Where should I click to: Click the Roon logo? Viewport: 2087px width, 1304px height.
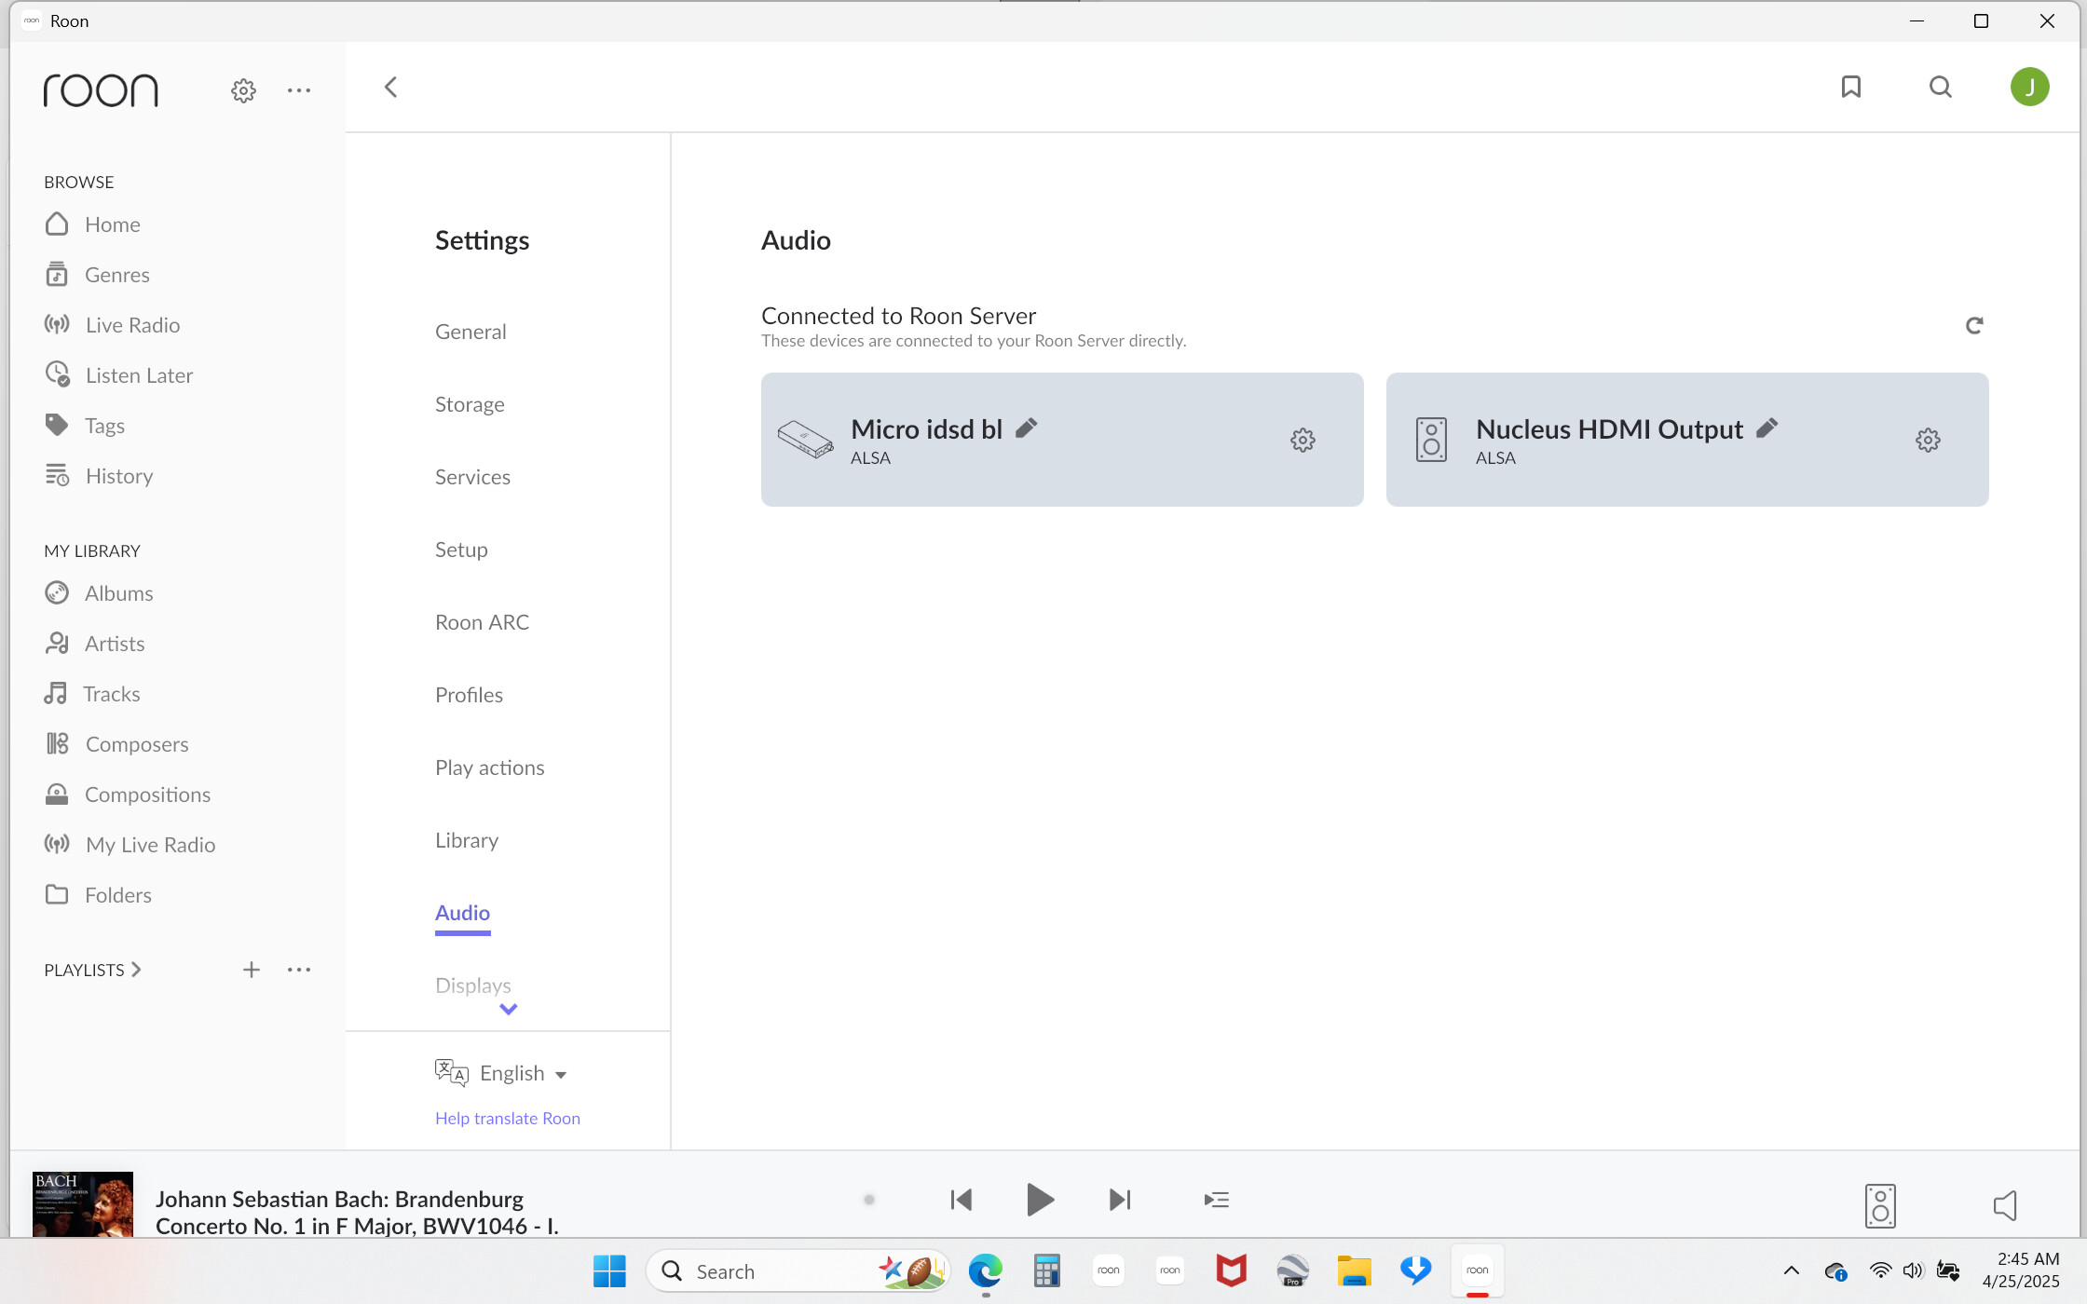[101, 90]
